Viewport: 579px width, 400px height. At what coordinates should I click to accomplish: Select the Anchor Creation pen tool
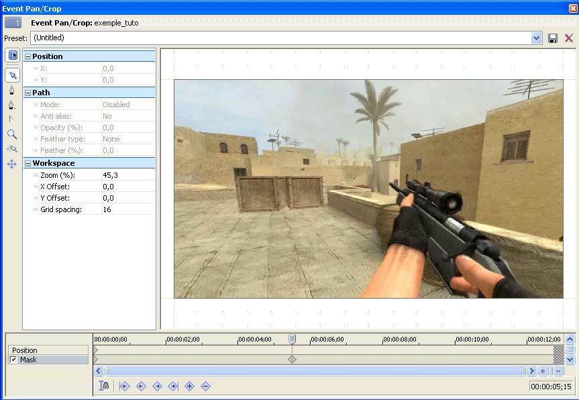(12, 90)
